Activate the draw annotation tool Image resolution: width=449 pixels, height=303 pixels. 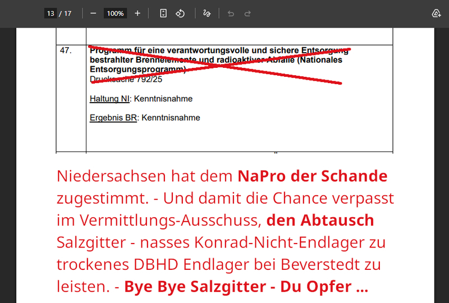tap(207, 13)
